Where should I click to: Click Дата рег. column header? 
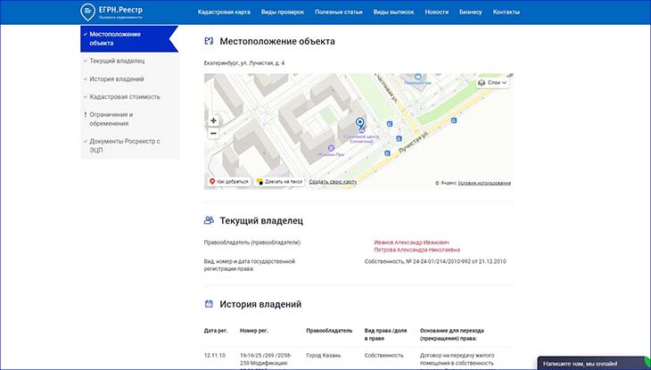coord(216,331)
